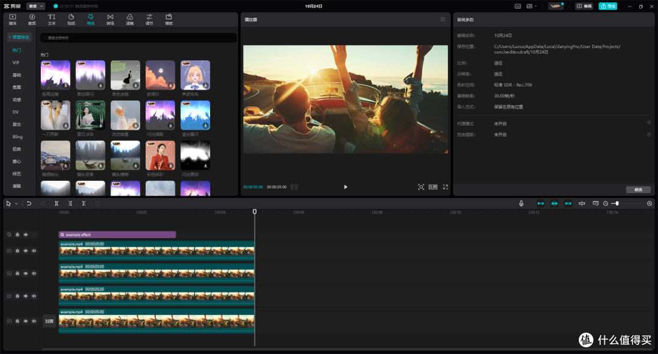Expand the selection tool dropdown arrow
658x354 pixels.
click(16, 204)
